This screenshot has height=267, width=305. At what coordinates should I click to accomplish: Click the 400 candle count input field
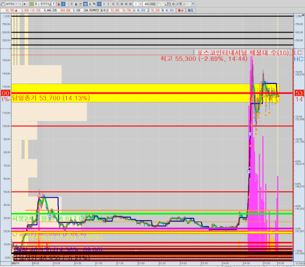pos(147,4)
